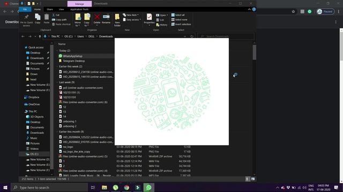Image resolution: width=343 pixels, height=192 pixels.
Task: Click This PC in address breadcrumb
Action: [x=55, y=36]
